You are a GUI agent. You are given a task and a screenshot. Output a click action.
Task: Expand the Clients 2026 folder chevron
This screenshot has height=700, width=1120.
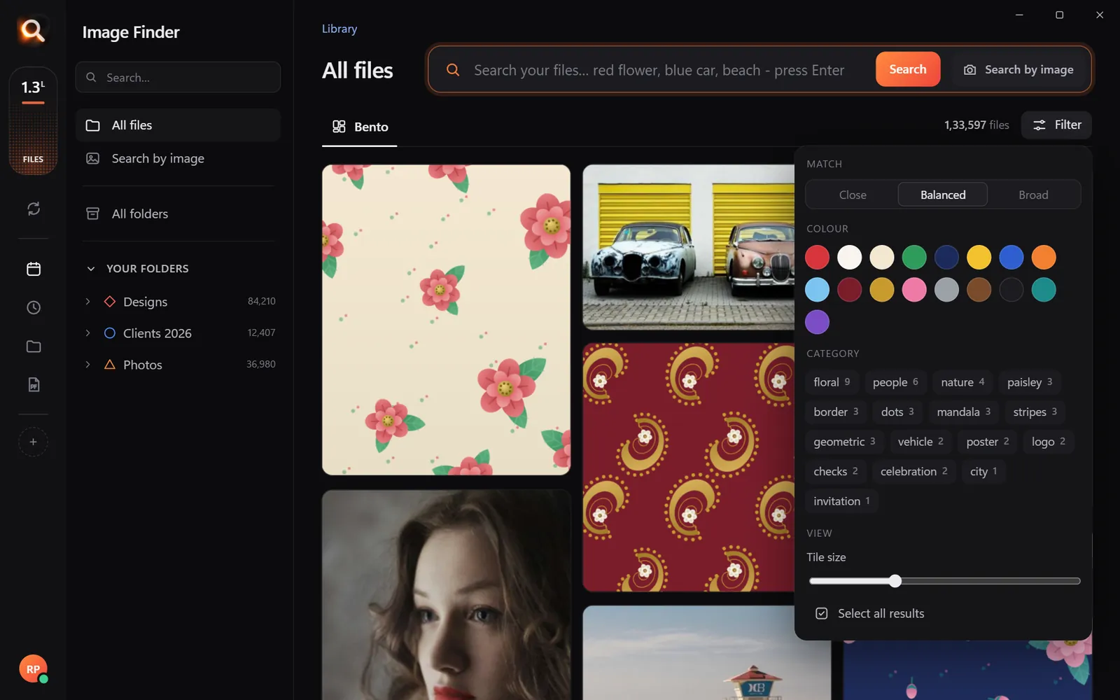coord(87,333)
